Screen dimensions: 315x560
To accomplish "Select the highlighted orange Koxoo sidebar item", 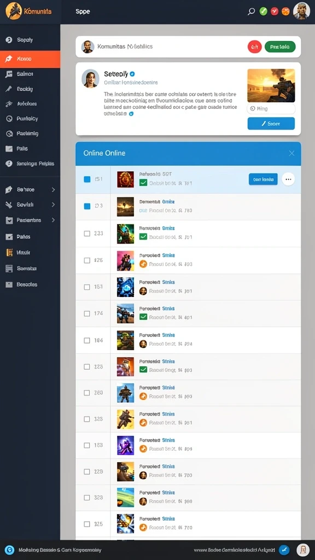I will [x=30, y=59].
